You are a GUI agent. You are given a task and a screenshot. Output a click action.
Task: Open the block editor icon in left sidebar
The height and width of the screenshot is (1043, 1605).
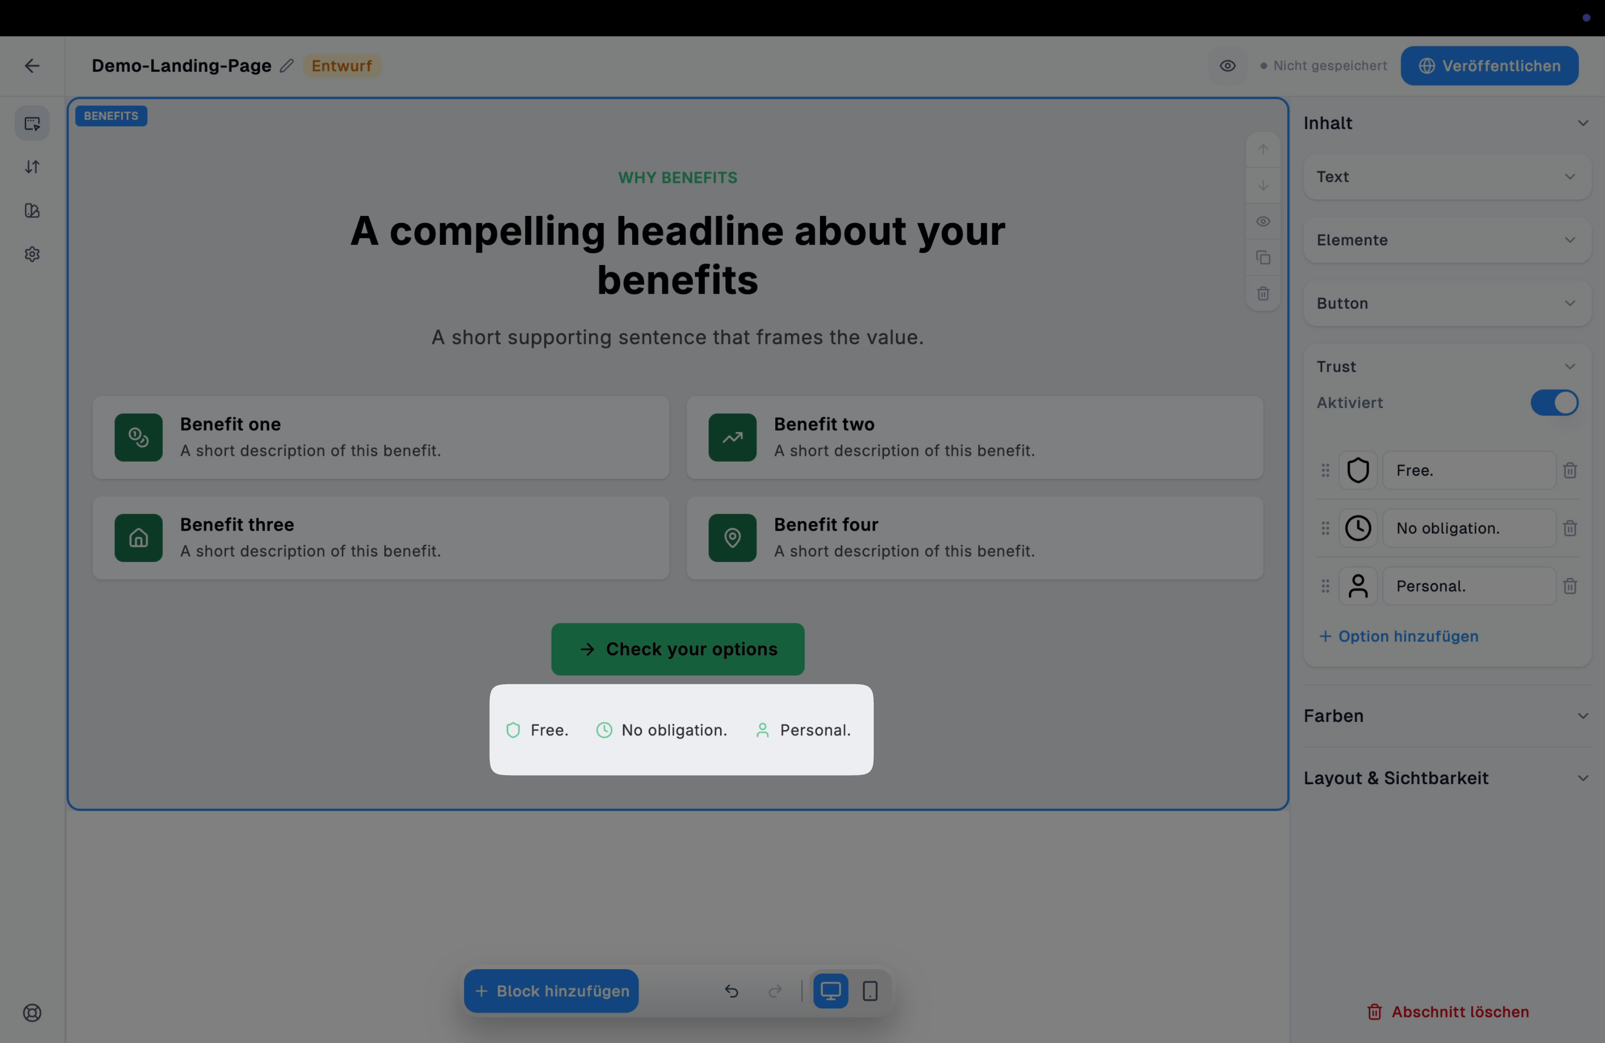[x=32, y=124]
